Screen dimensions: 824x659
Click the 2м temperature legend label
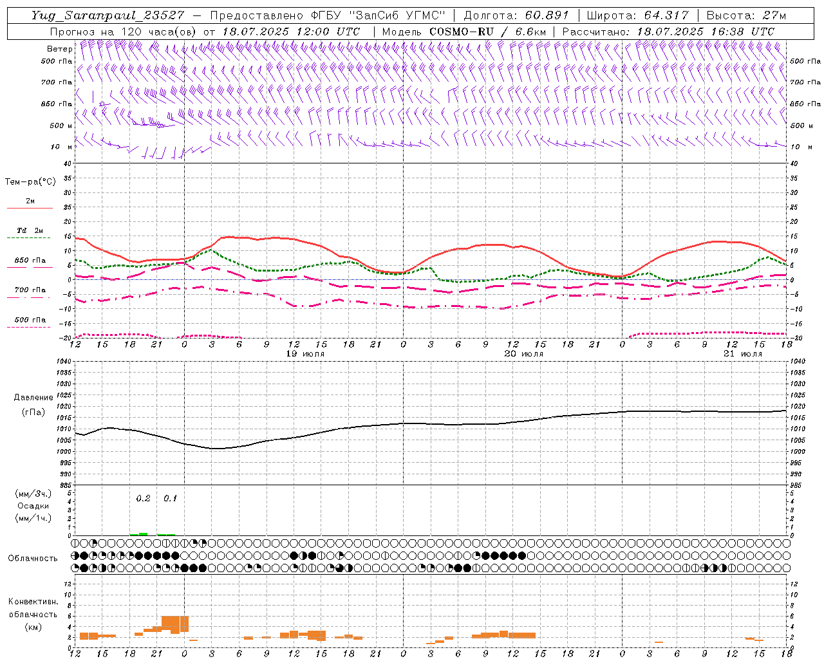click(x=30, y=201)
